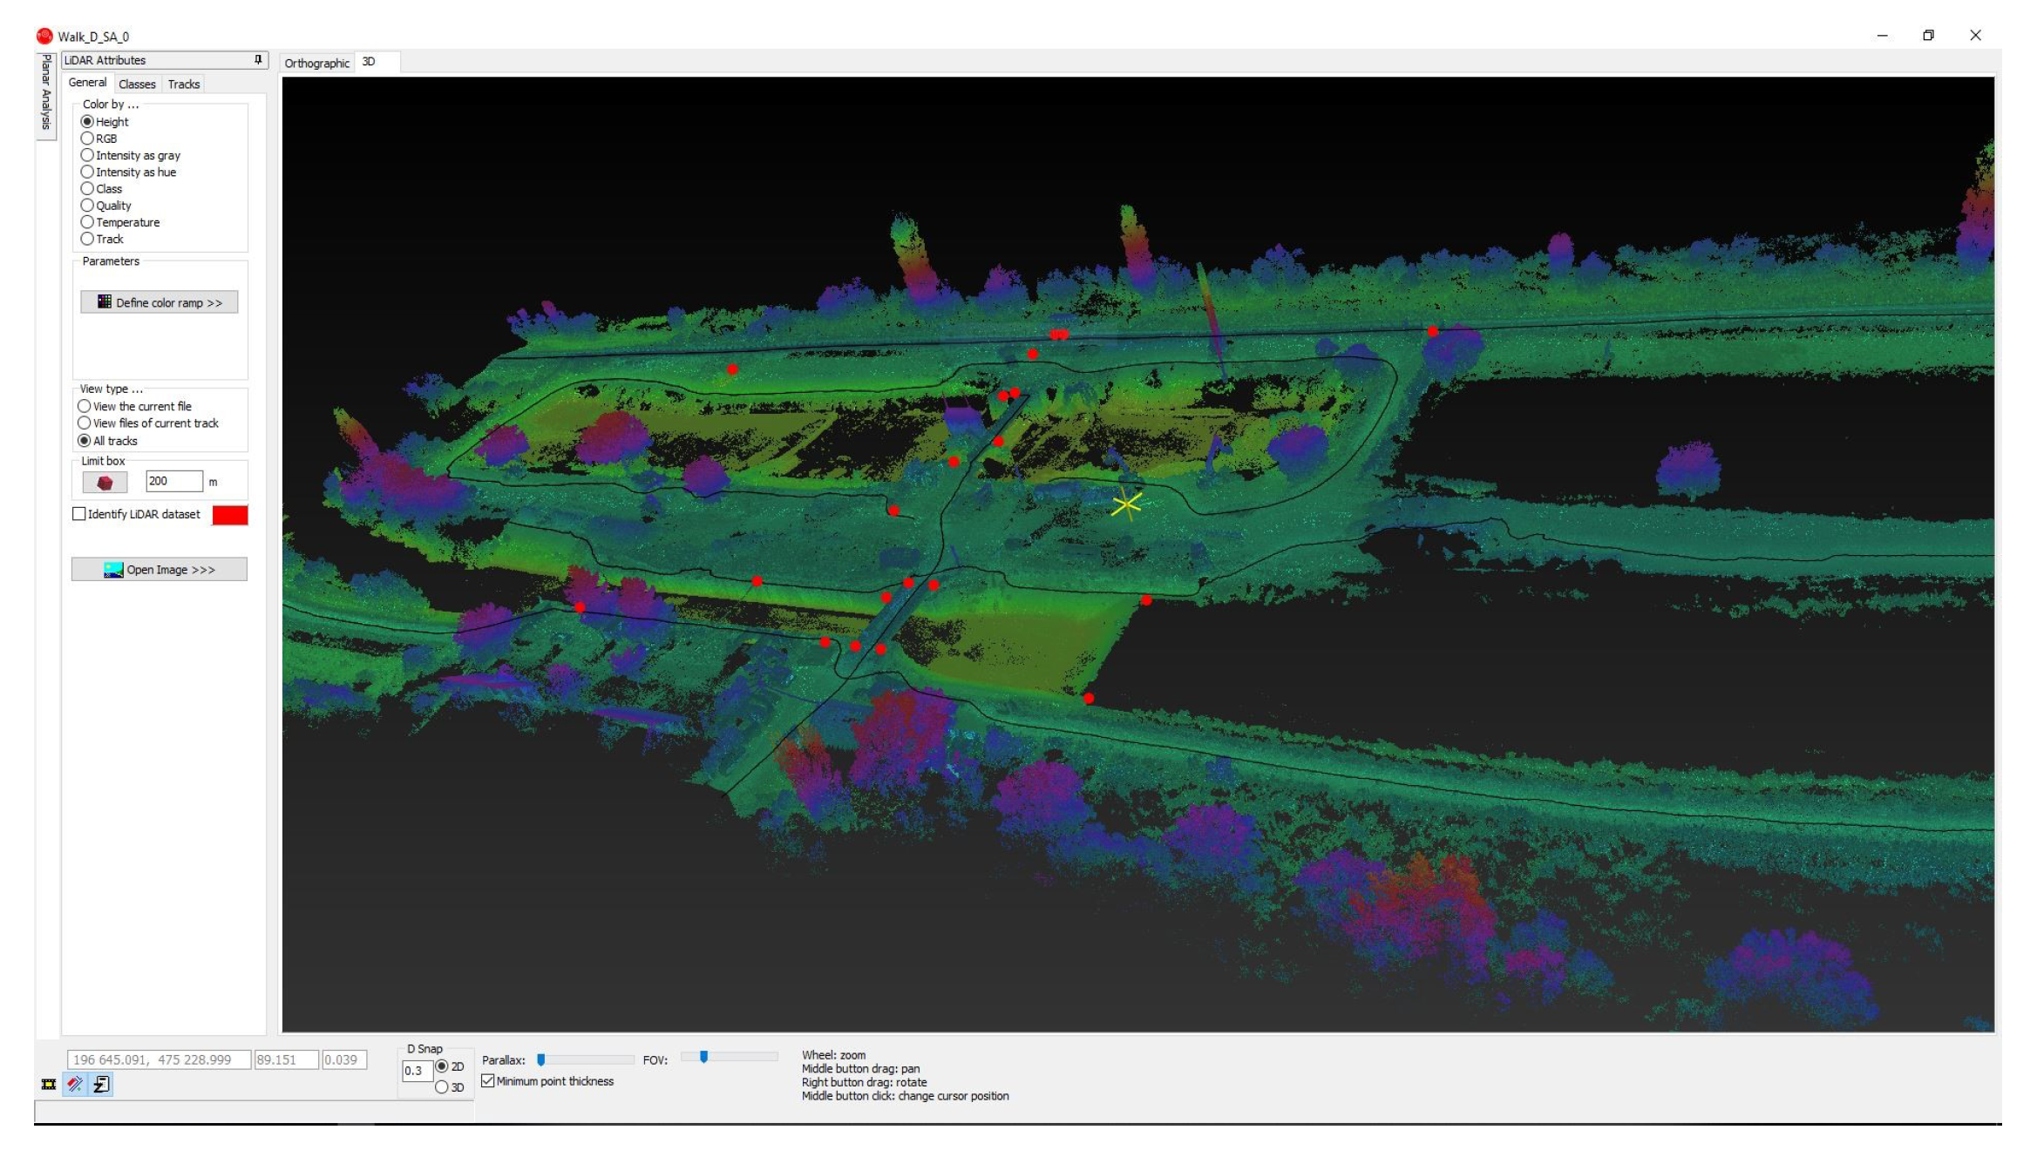Open the Tracks tab
Screen dimensions: 2037x1157
(x=184, y=85)
